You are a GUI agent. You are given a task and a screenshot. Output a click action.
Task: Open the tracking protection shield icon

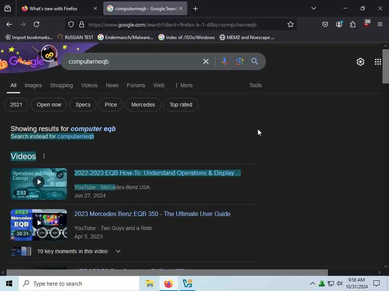coord(71,25)
